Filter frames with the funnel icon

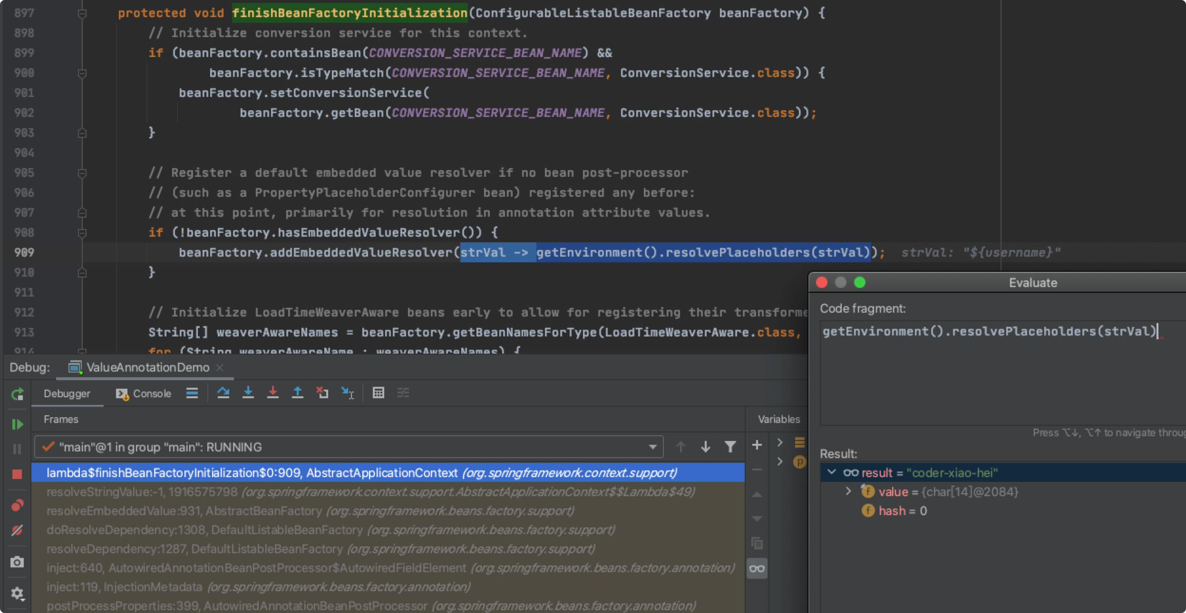[x=730, y=447]
